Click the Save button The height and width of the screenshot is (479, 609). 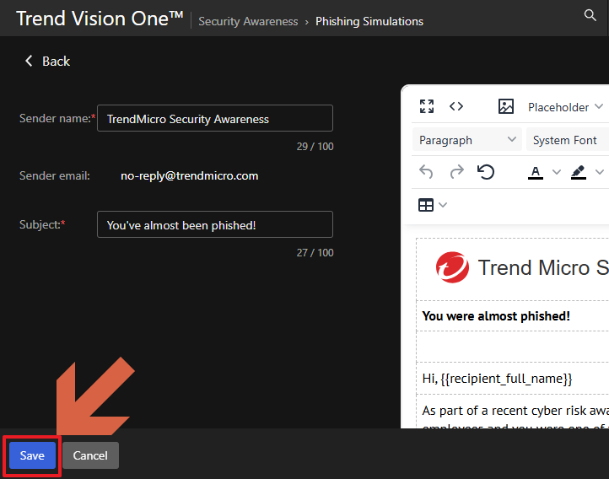coord(32,455)
